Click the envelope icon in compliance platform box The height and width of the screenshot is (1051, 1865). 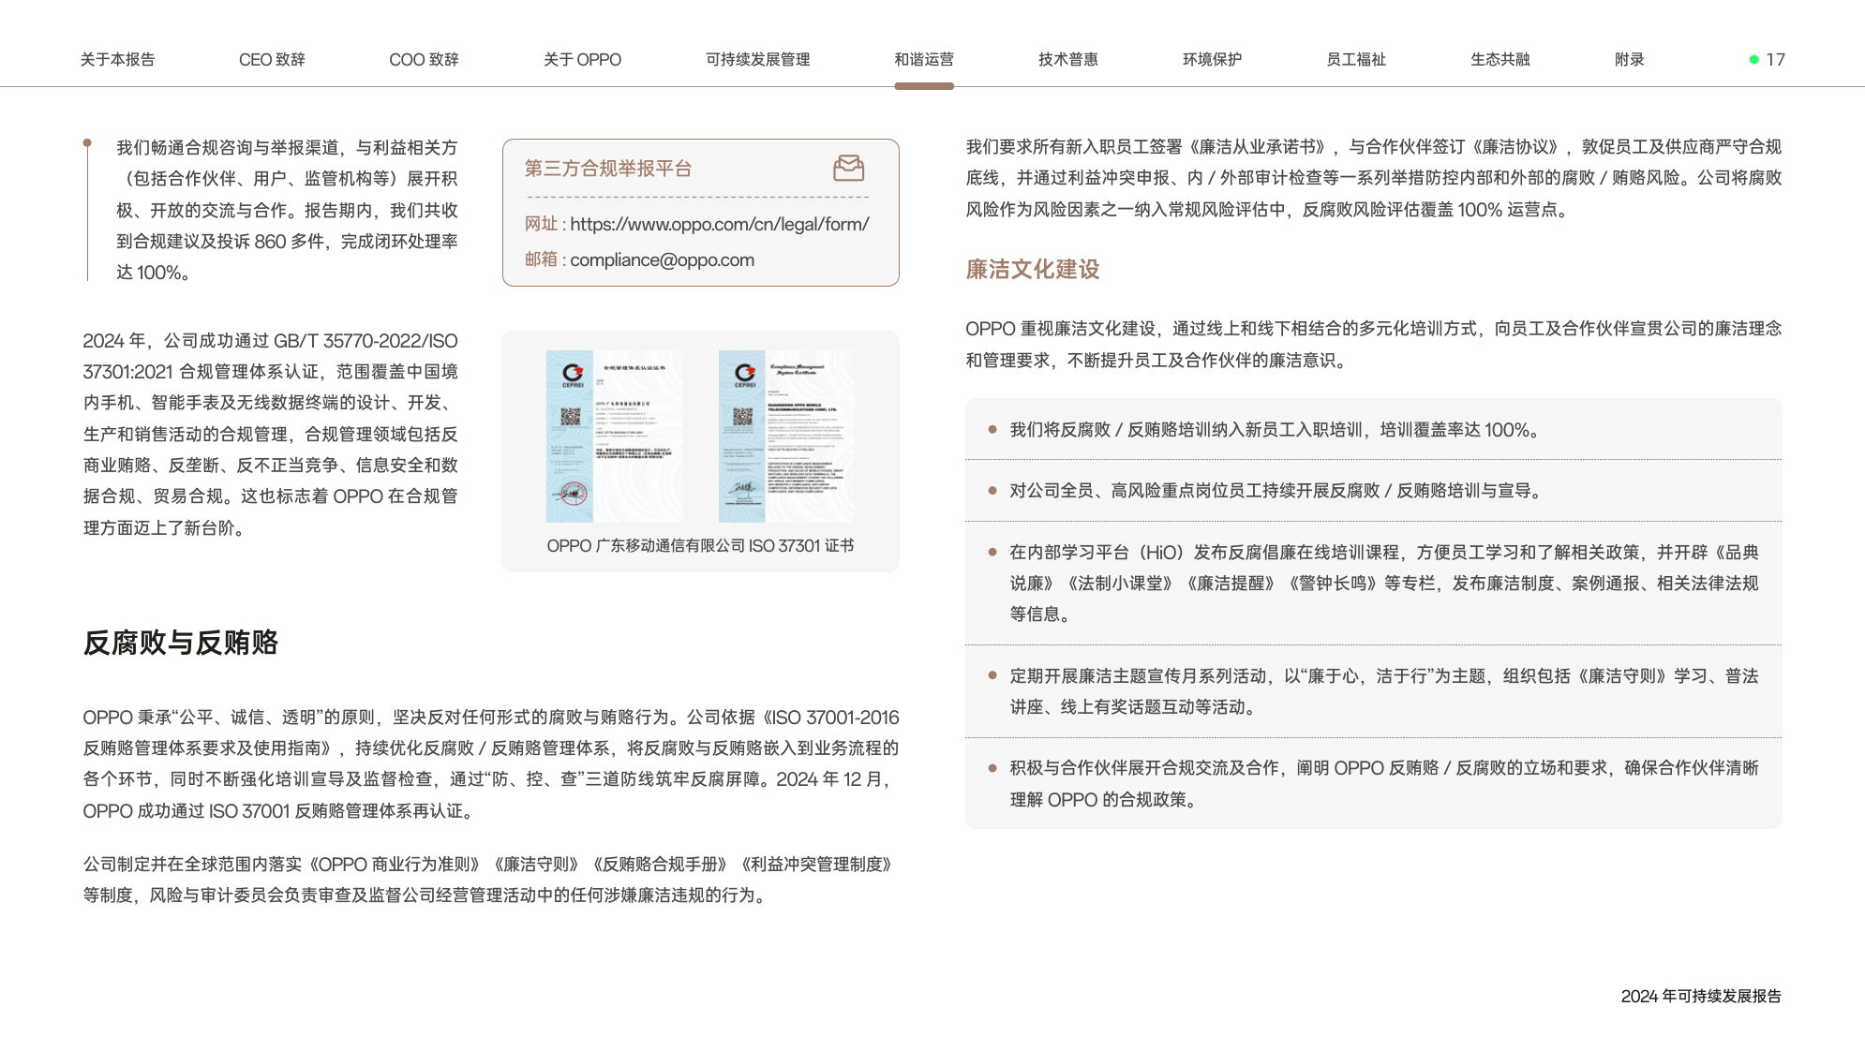point(849,169)
